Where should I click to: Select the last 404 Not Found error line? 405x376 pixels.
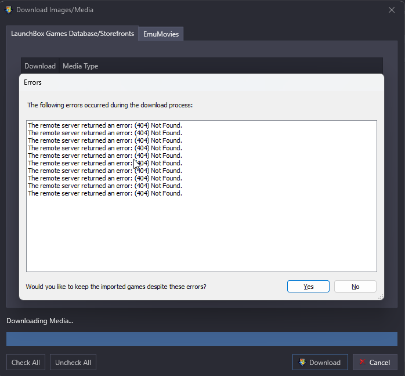click(105, 193)
